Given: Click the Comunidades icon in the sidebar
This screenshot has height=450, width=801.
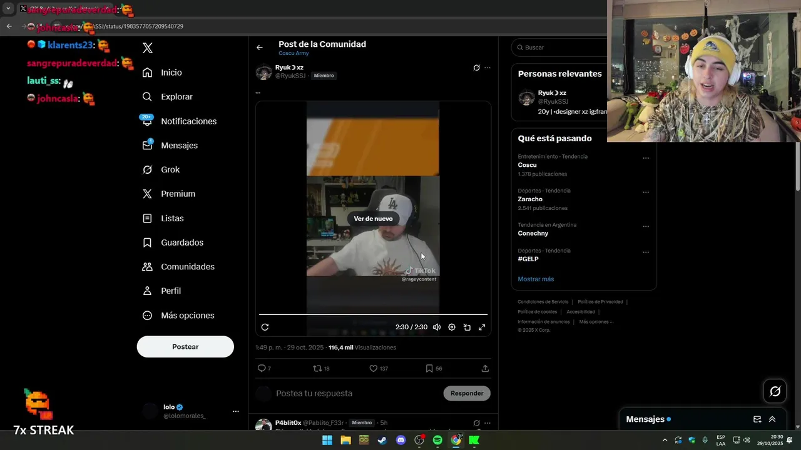Looking at the screenshot, I should tap(147, 267).
